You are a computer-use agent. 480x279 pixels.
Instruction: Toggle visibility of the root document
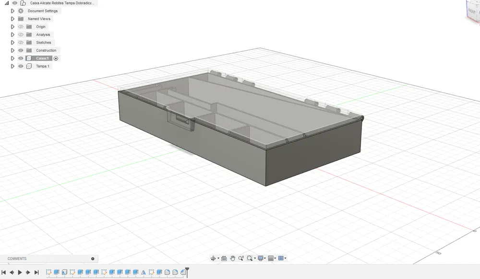[x=15, y=3]
